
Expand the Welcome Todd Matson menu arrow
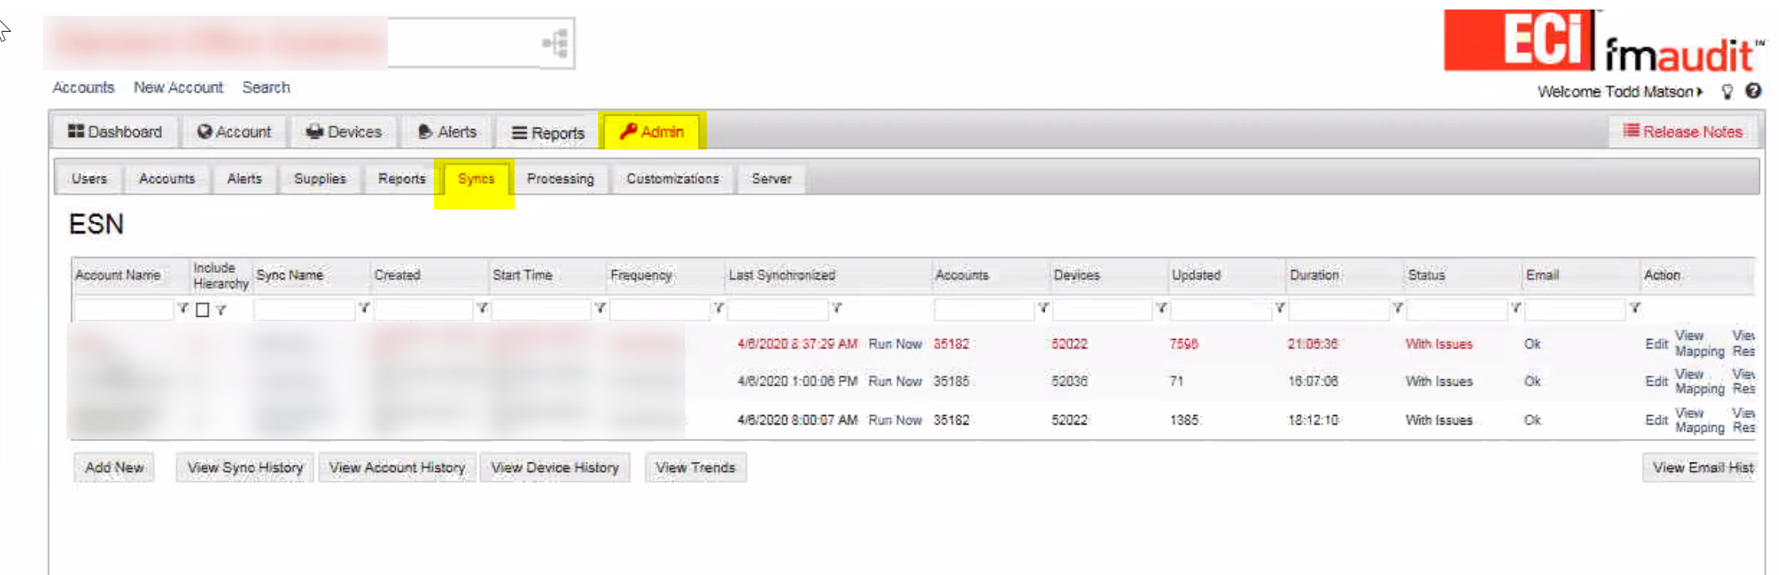(1700, 92)
